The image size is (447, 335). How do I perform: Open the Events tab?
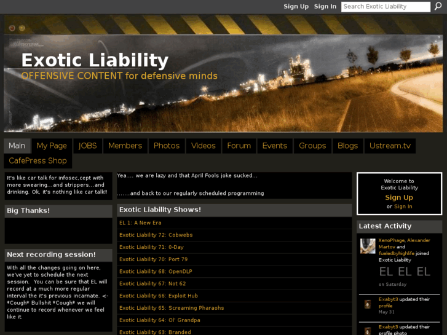274,146
